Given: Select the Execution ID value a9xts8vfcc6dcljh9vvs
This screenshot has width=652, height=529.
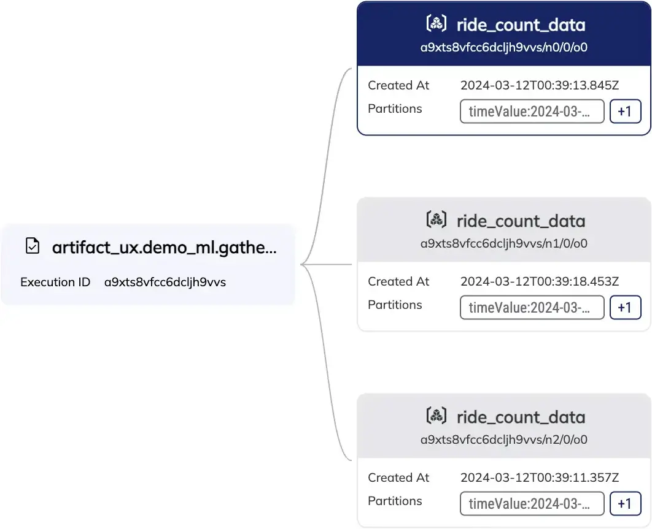Looking at the screenshot, I should (166, 282).
